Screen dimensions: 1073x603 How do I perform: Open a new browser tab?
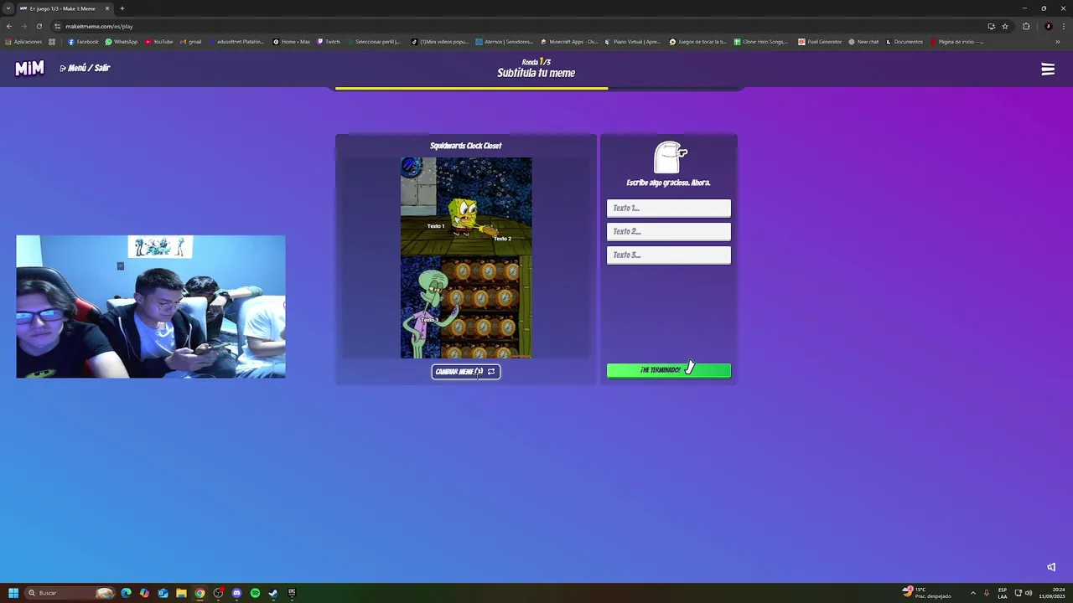pos(122,8)
